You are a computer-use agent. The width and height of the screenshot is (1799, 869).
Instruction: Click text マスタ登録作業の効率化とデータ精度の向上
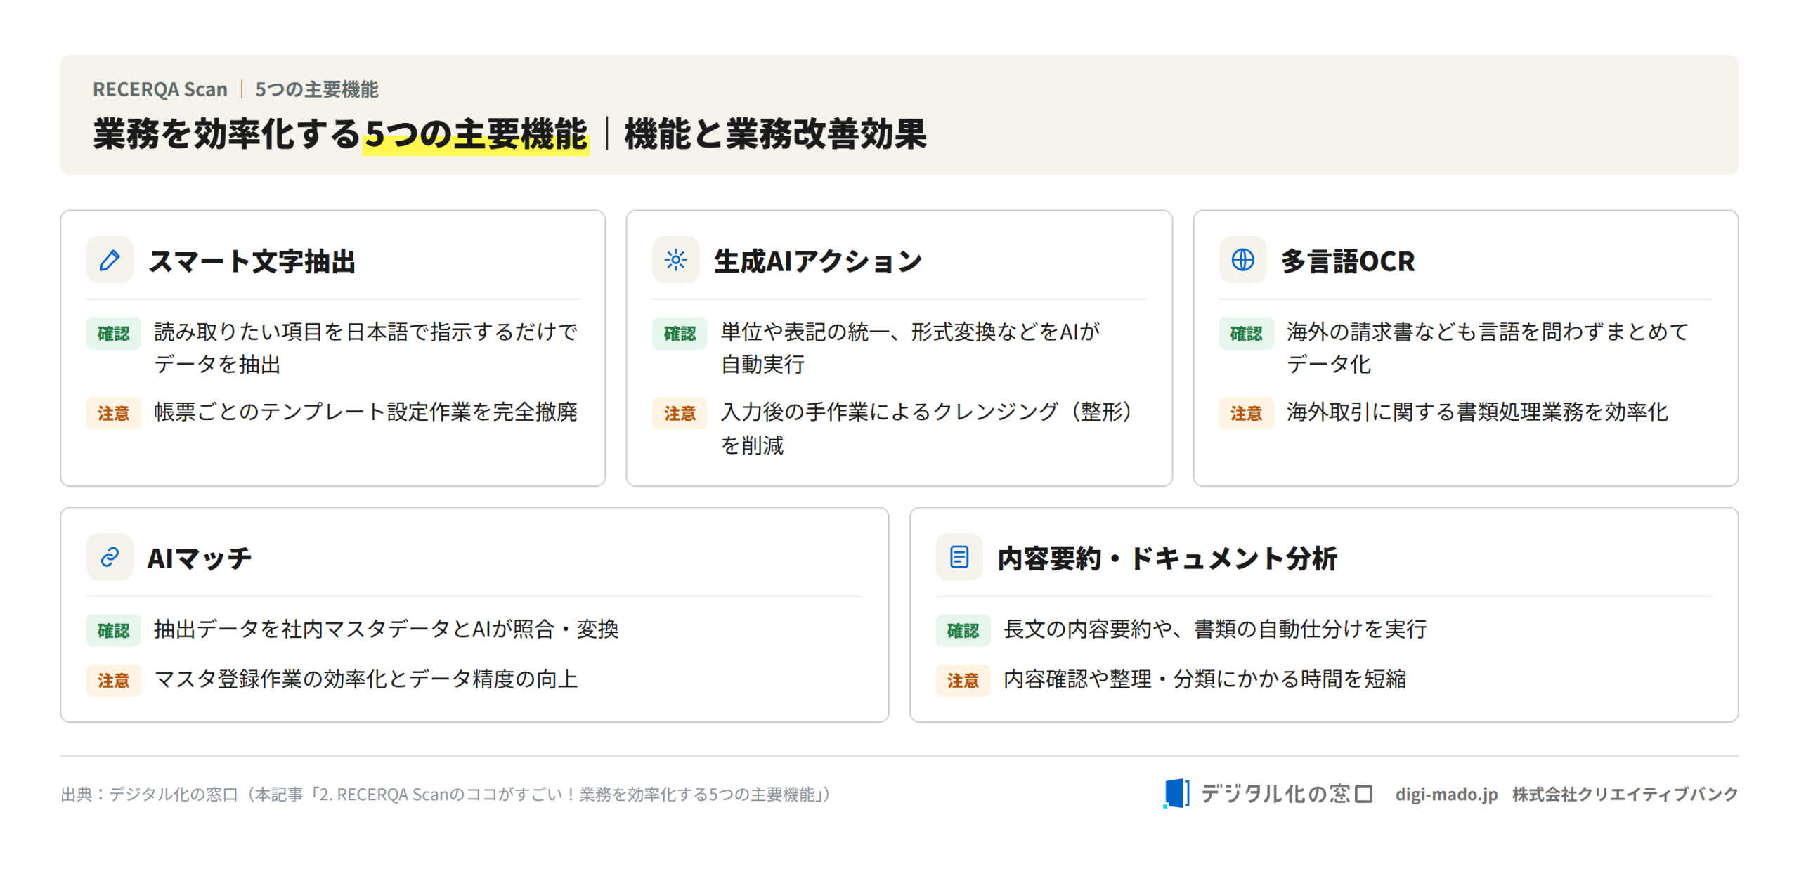coord(365,678)
